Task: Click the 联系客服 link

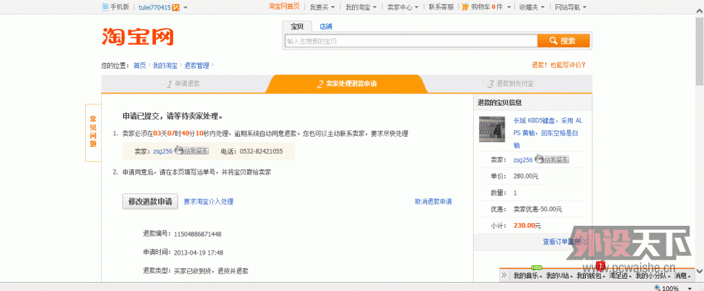Action: coord(441,7)
